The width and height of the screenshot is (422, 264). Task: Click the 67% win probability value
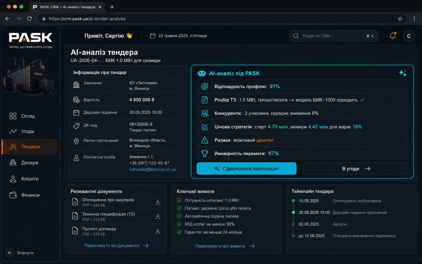274,154
